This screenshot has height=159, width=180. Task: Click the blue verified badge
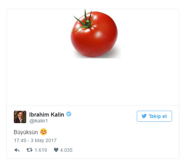point(69,114)
